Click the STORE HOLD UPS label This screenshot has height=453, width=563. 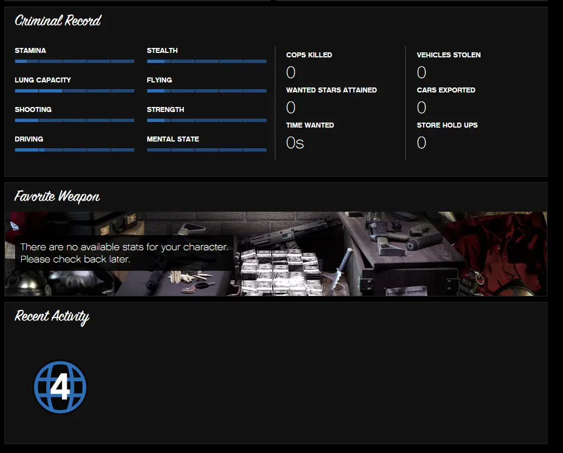point(447,125)
